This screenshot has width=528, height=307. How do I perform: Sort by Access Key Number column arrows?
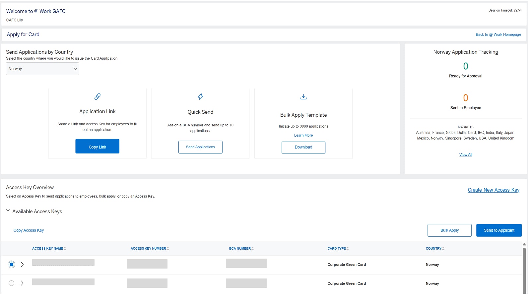pyautogui.click(x=168, y=249)
